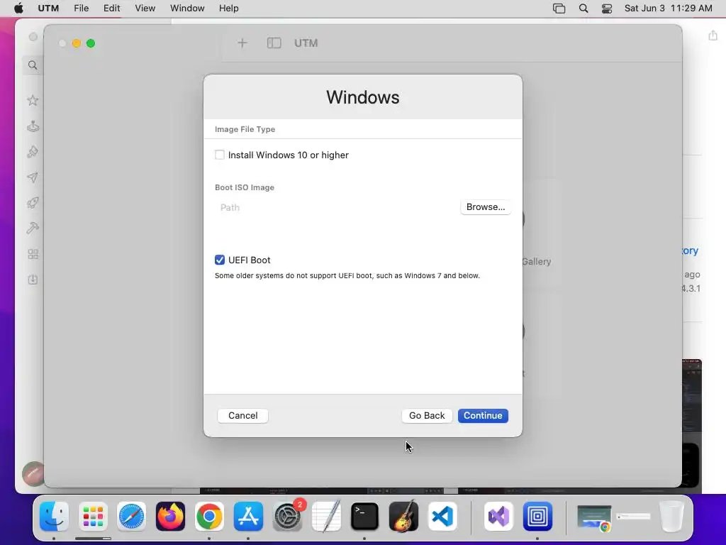
Task: Open Discover star icon in App Store sidebar
Action: pos(33,100)
